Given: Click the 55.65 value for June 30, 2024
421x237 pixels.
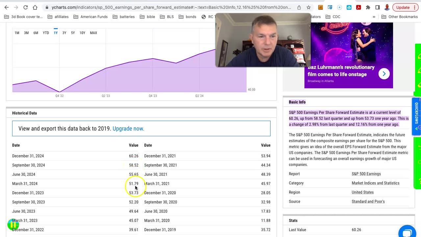Looking at the screenshot, I should coord(134,174).
